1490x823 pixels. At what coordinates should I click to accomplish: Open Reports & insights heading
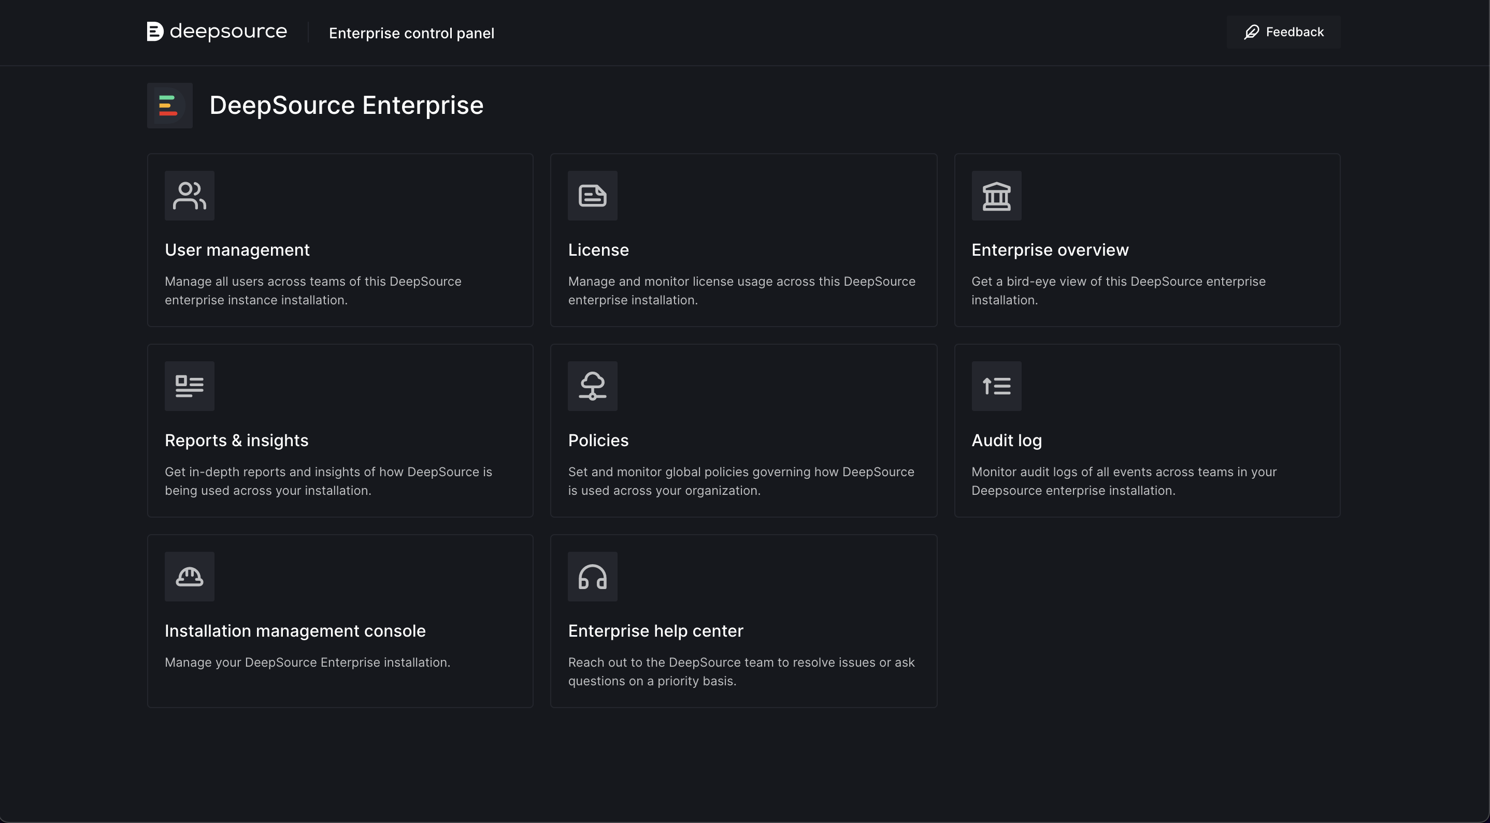tap(236, 440)
